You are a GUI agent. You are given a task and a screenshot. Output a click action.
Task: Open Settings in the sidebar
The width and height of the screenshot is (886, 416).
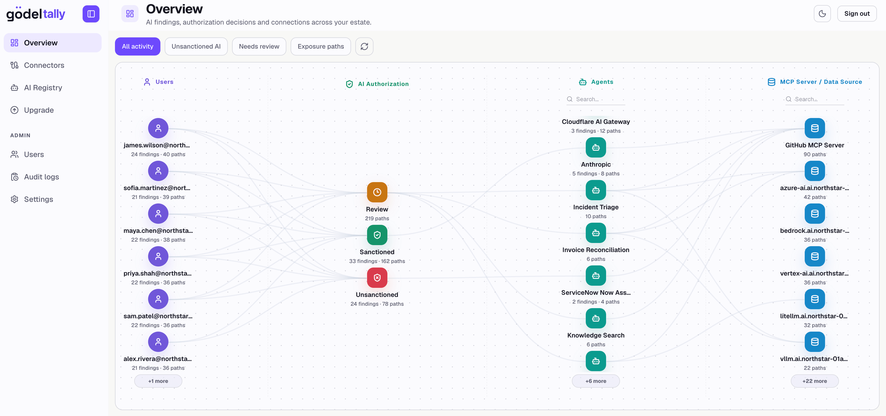(x=53, y=199)
